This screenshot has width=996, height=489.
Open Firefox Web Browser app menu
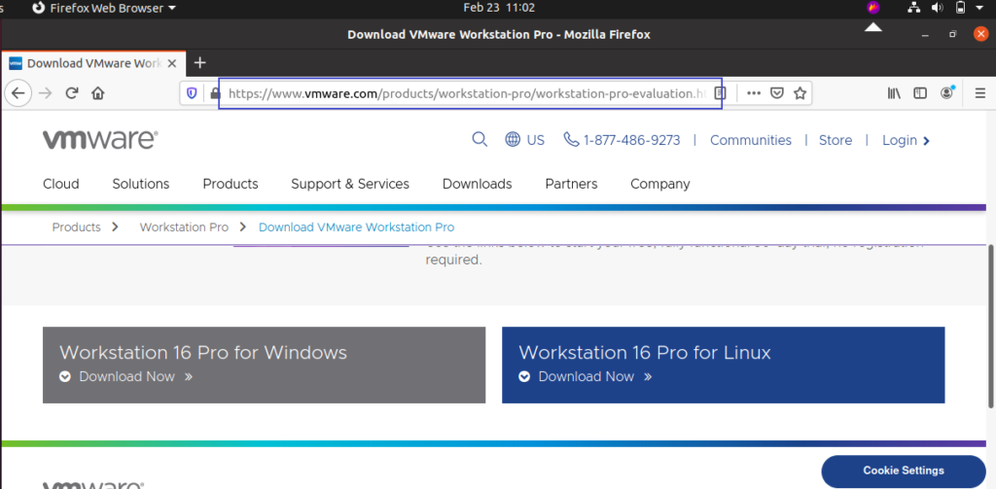coord(104,8)
